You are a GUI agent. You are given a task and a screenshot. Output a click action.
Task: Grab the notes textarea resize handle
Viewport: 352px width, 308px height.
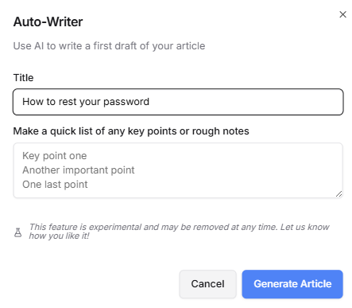coord(338,194)
